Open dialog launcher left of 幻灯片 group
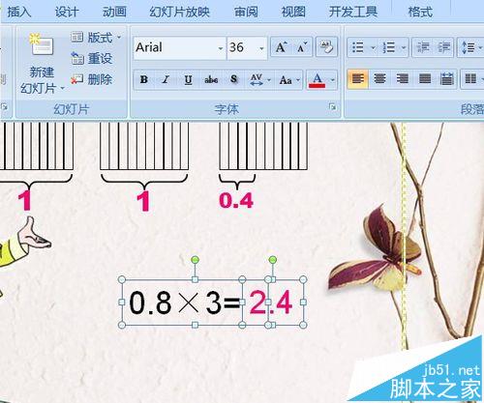The image size is (484, 403). (4, 106)
